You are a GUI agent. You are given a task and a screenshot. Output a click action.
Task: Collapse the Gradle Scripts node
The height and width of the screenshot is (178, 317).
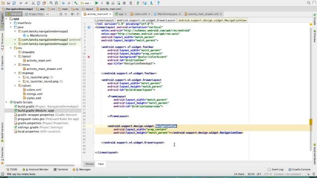pos(6,102)
